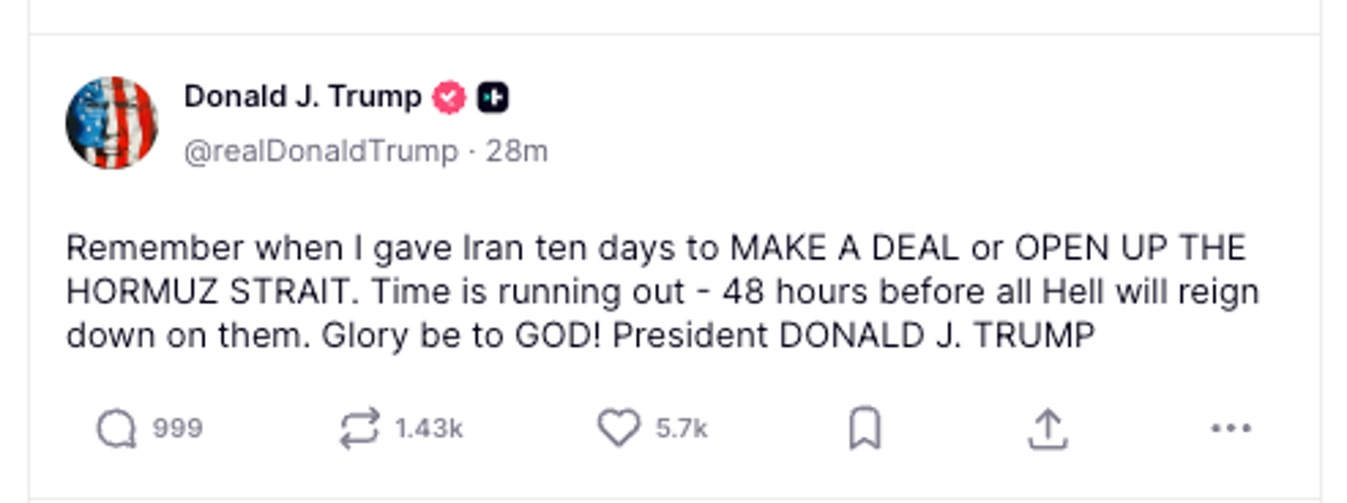The image size is (1347, 503).
Task: Click the 999 replies count
Action: point(177,429)
